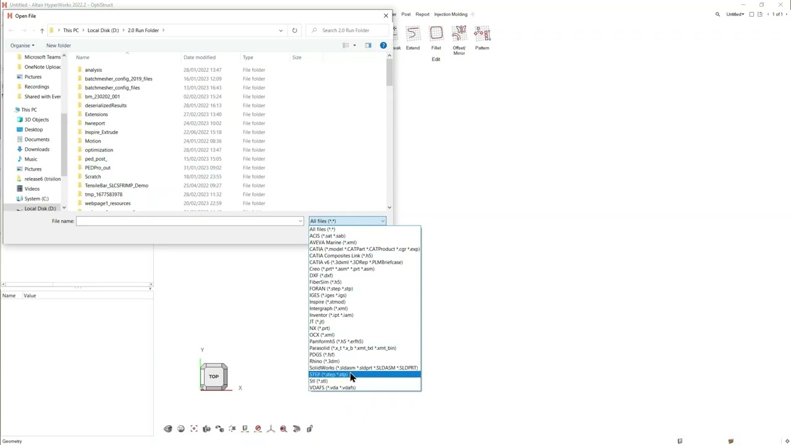791x445 pixels.
Task: Click the camera views cube icon
Action: 206,428
